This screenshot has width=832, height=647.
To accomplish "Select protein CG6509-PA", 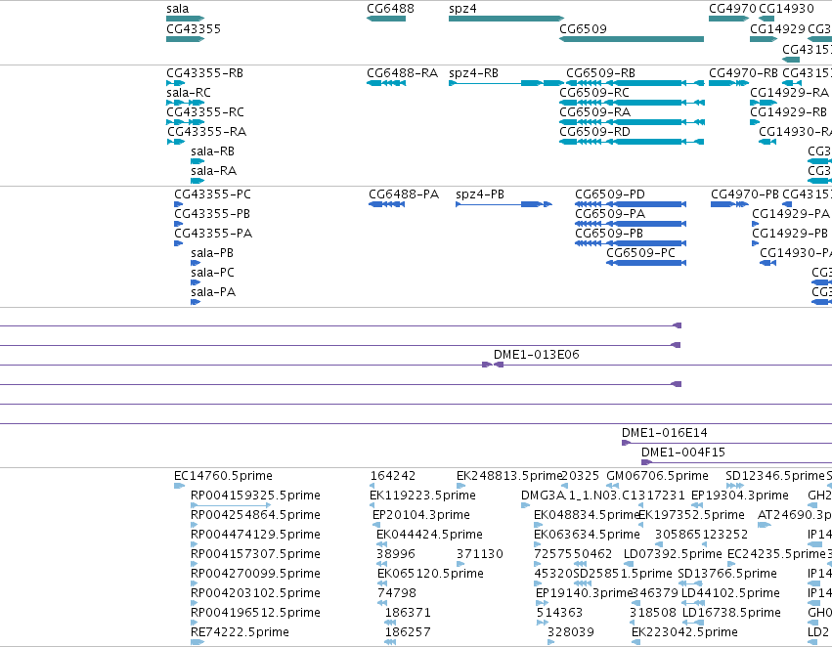I will tap(631, 224).
